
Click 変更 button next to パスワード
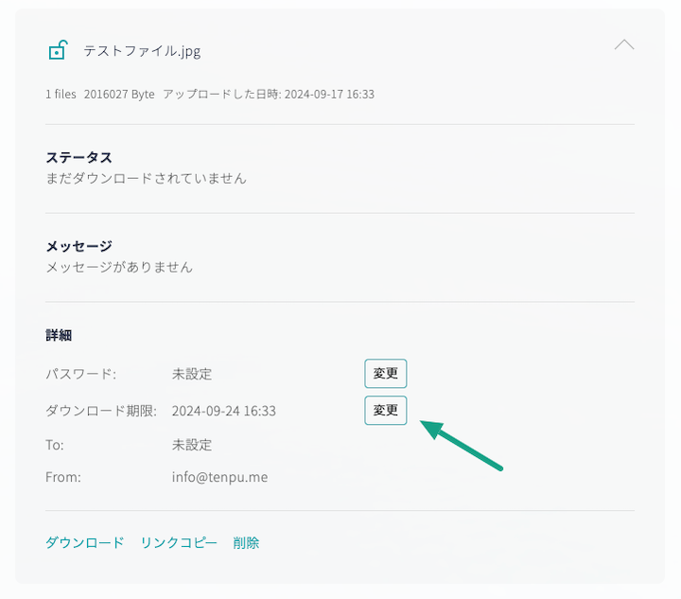point(385,373)
